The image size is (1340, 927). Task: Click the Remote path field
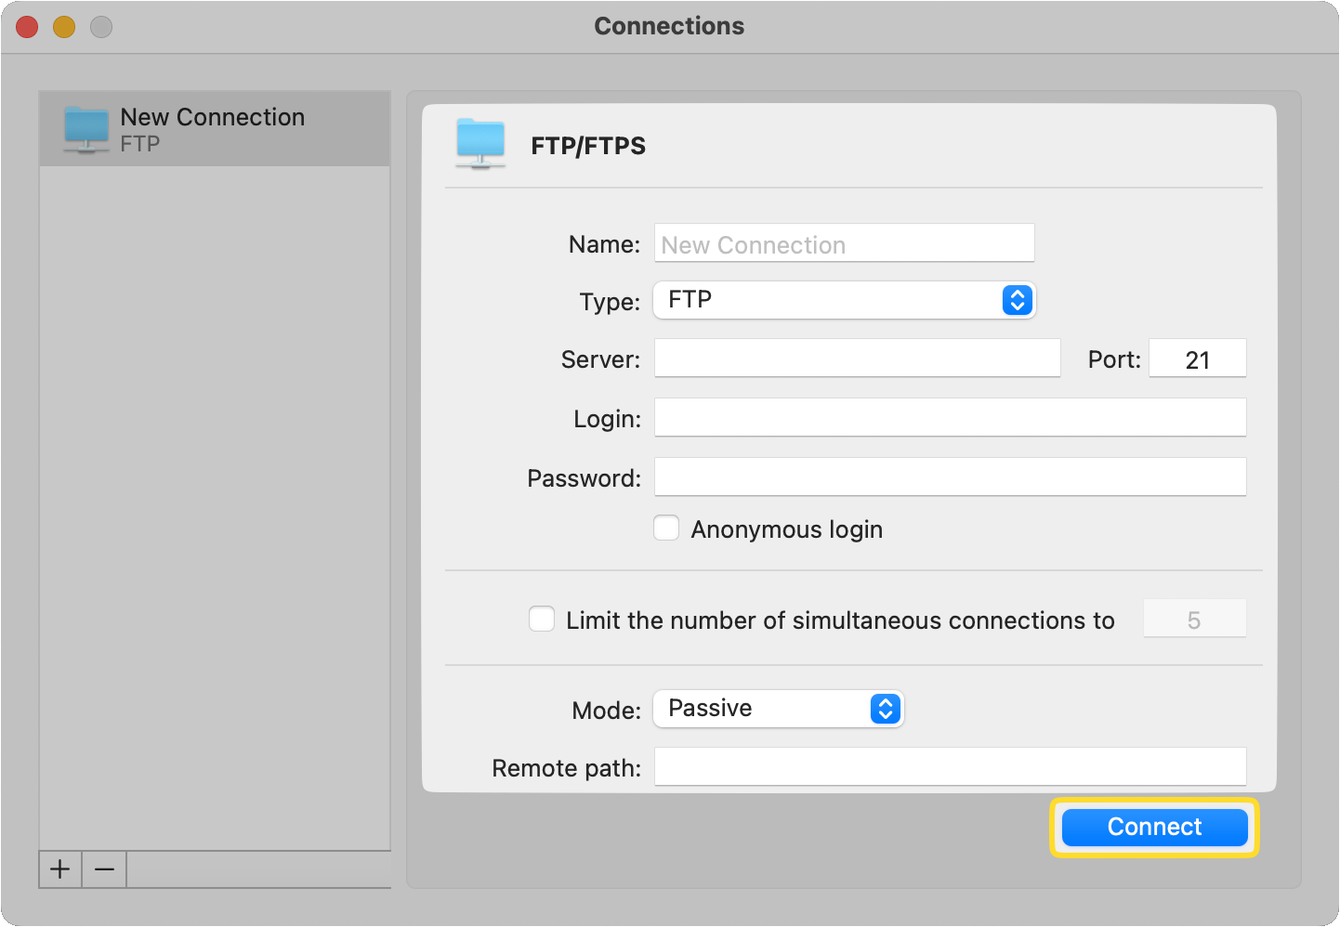pos(950,766)
